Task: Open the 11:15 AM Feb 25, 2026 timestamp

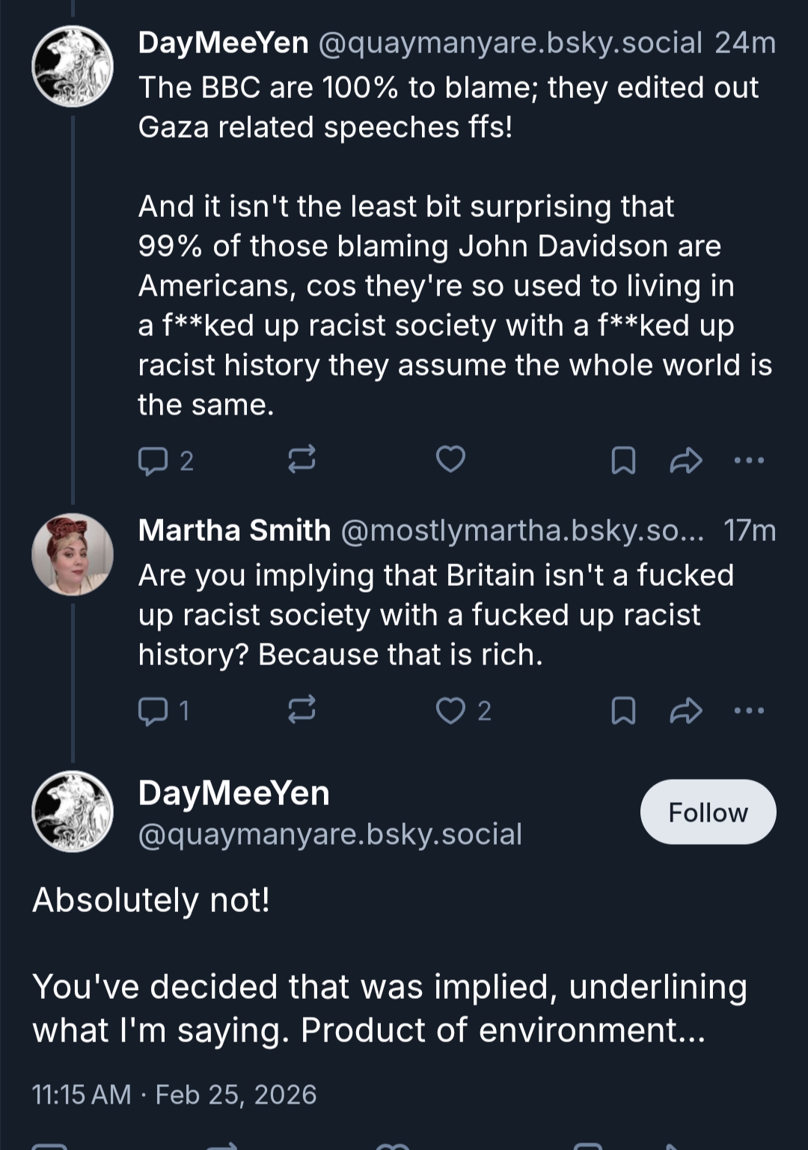Action: [x=174, y=1095]
